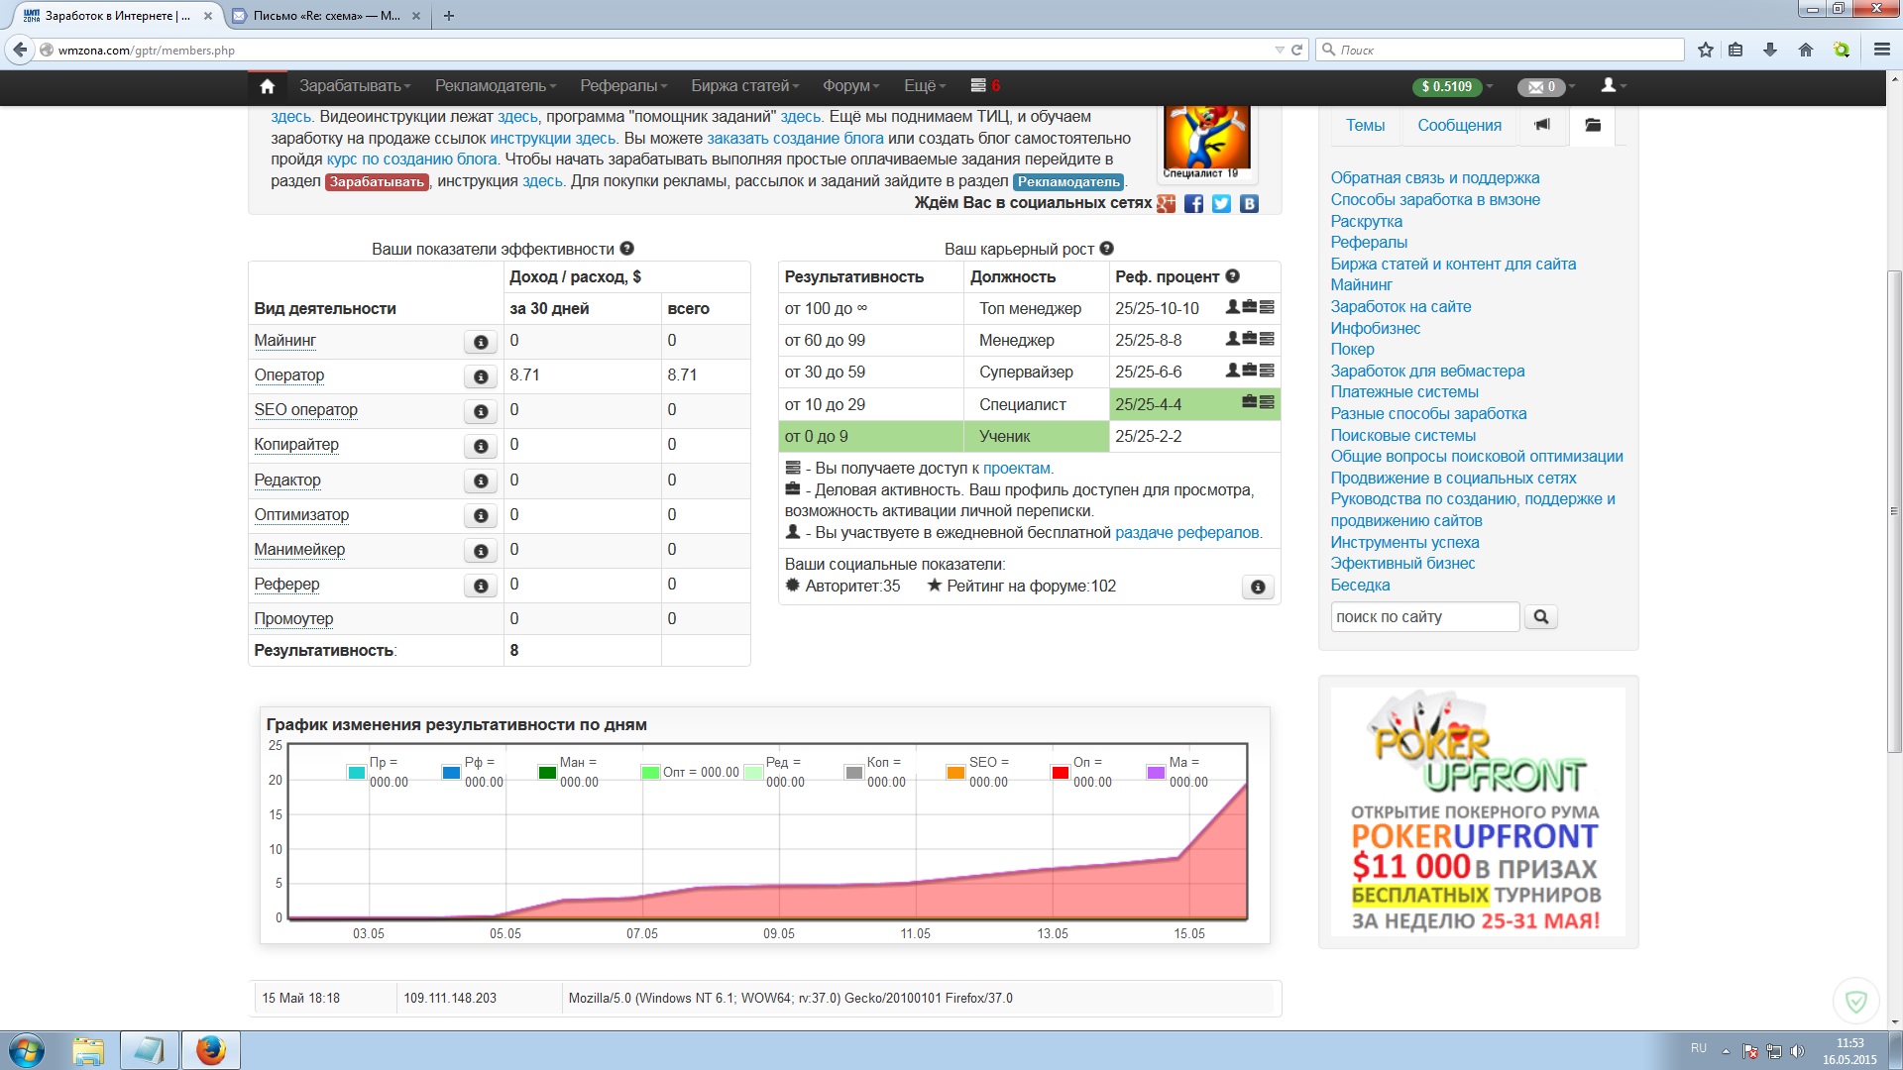
Task: Click the megaphone announcements tab icon
Action: [1542, 125]
